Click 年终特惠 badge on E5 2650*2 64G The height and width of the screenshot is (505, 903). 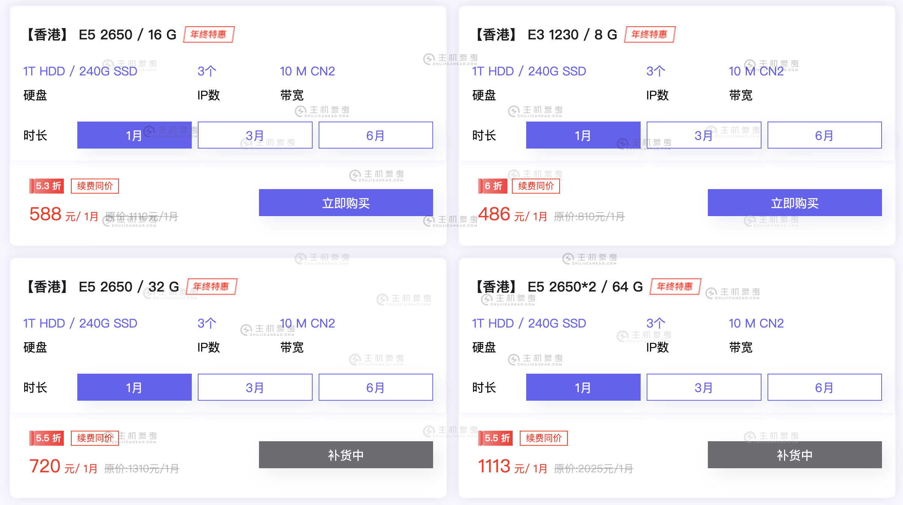(x=675, y=287)
